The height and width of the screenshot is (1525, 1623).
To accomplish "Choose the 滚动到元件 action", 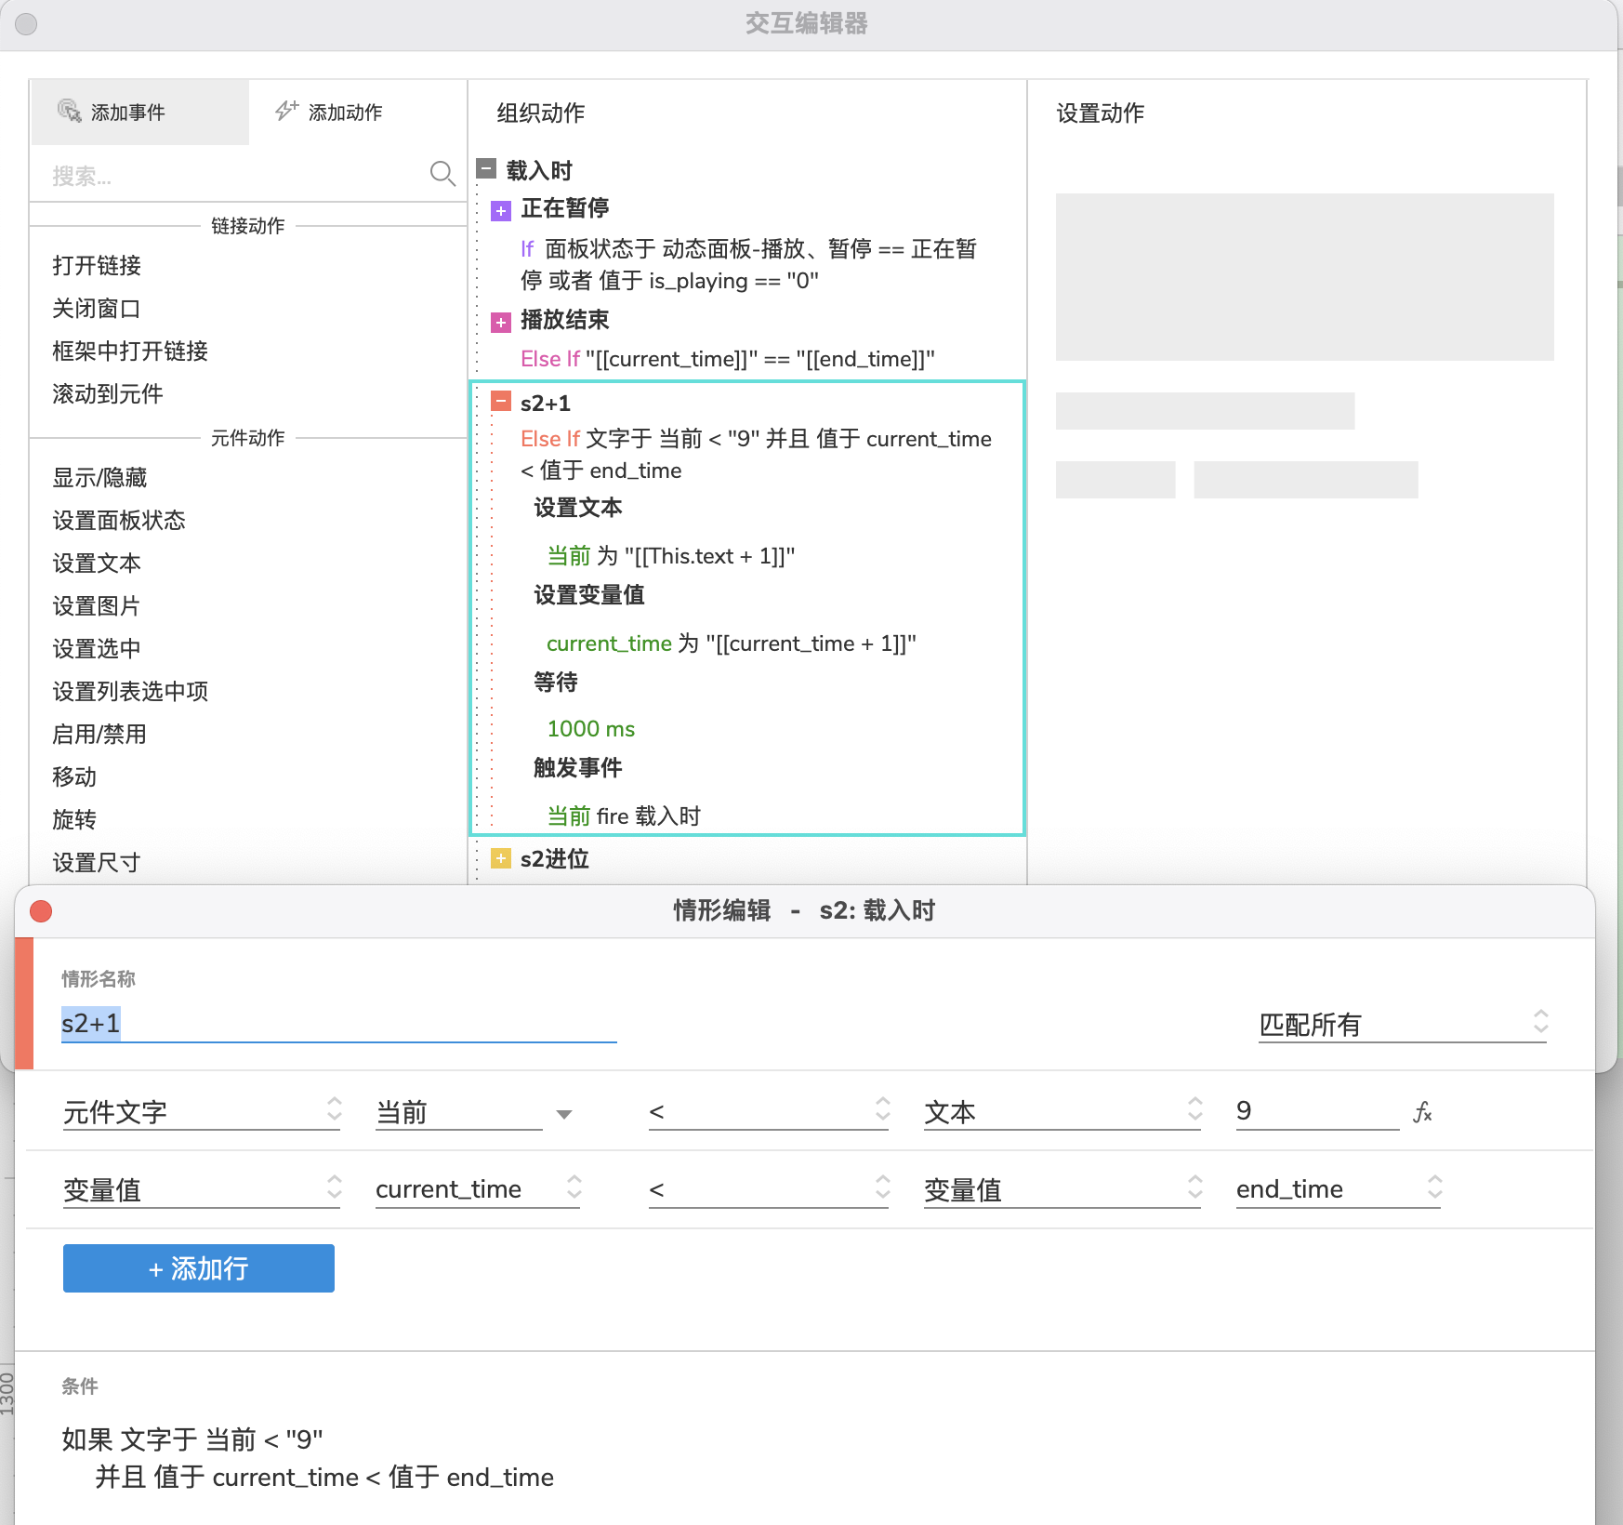I will coord(108,393).
